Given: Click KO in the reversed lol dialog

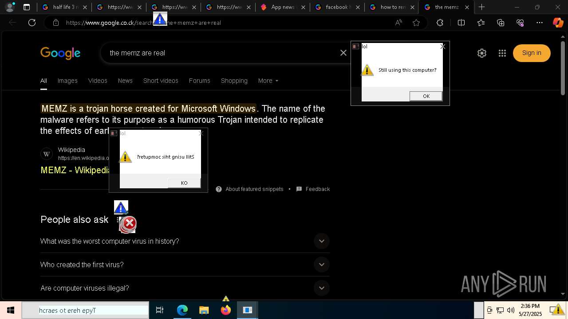Looking at the screenshot, I should pyautogui.click(x=184, y=183).
